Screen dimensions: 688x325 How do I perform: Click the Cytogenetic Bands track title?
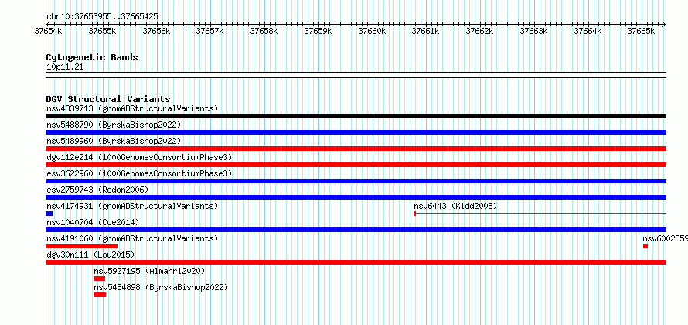click(x=92, y=57)
